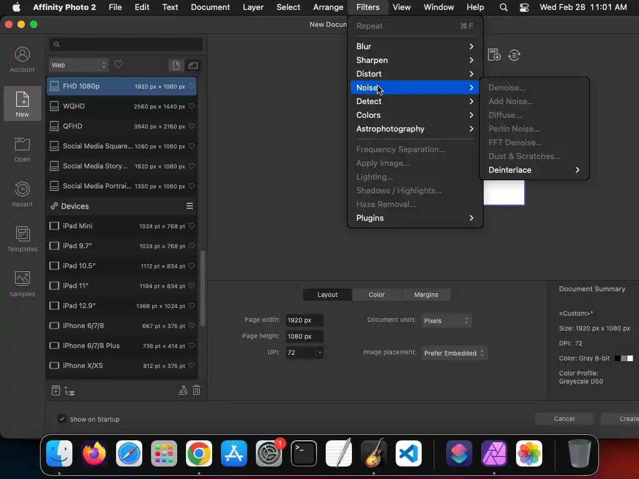Open Image placement Prefer Embedded dropdown
The image size is (639, 479).
pyautogui.click(x=454, y=353)
